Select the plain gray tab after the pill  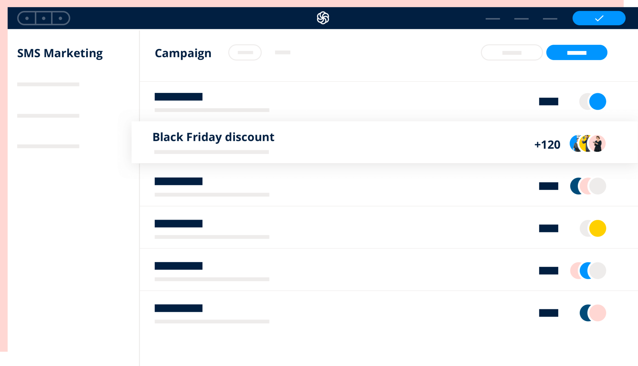click(x=283, y=53)
